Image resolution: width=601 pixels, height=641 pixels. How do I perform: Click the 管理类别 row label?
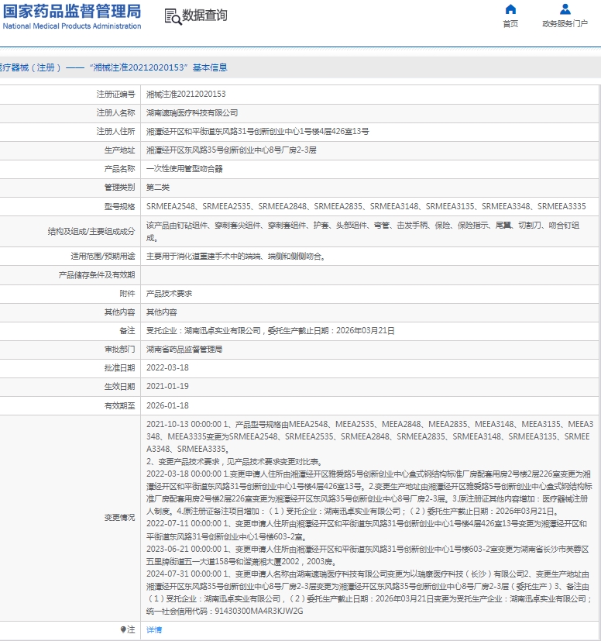[119, 188]
